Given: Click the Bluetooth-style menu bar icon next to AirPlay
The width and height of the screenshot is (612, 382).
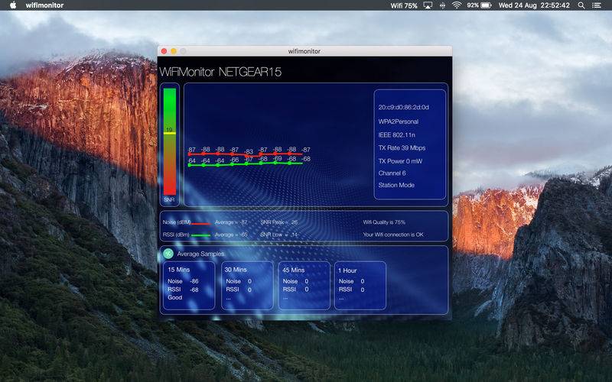Looking at the screenshot, I should [x=442, y=5].
